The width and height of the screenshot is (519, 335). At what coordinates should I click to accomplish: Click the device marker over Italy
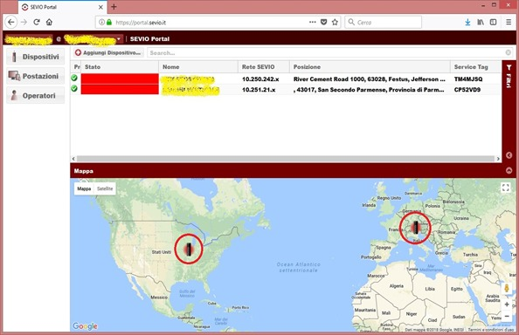click(x=415, y=228)
